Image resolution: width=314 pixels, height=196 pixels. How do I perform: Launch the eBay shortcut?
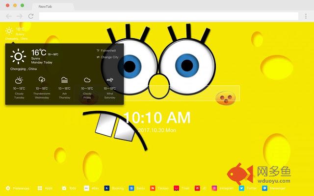coord(86,188)
